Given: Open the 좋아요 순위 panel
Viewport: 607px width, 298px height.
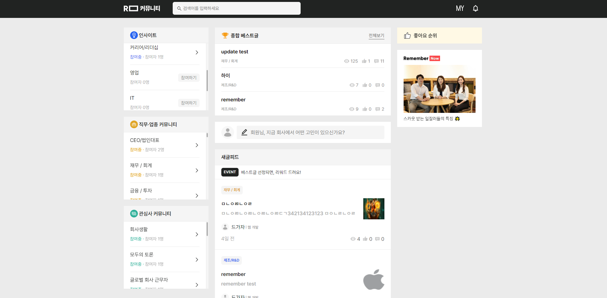Looking at the screenshot, I should 439,35.
